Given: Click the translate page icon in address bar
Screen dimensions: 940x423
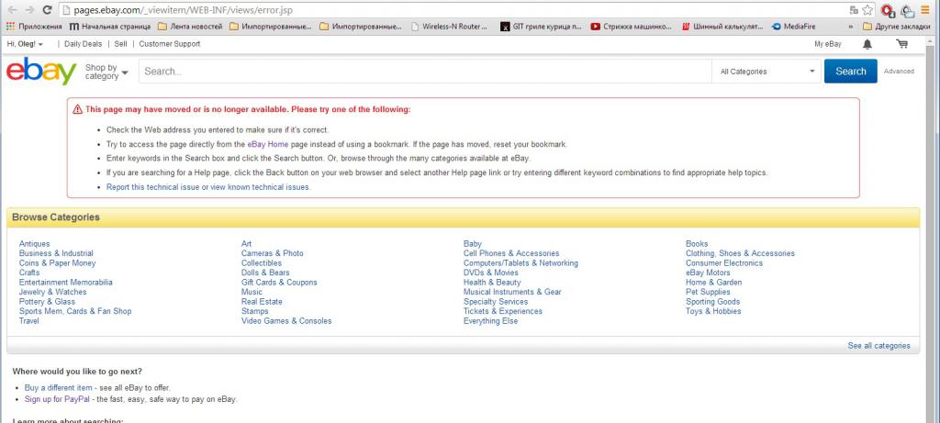Looking at the screenshot, I should 854,10.
